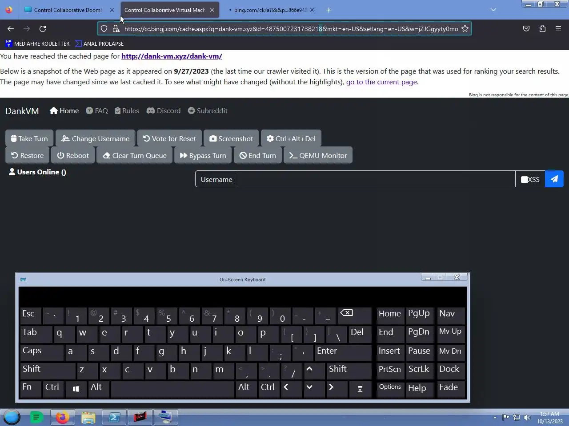Open the green notes app on the taskbar
The image size is (569, 426).
(x=36, y=417)
